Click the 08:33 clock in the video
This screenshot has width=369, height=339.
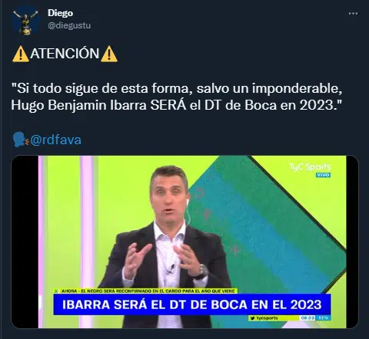point(307,318)
